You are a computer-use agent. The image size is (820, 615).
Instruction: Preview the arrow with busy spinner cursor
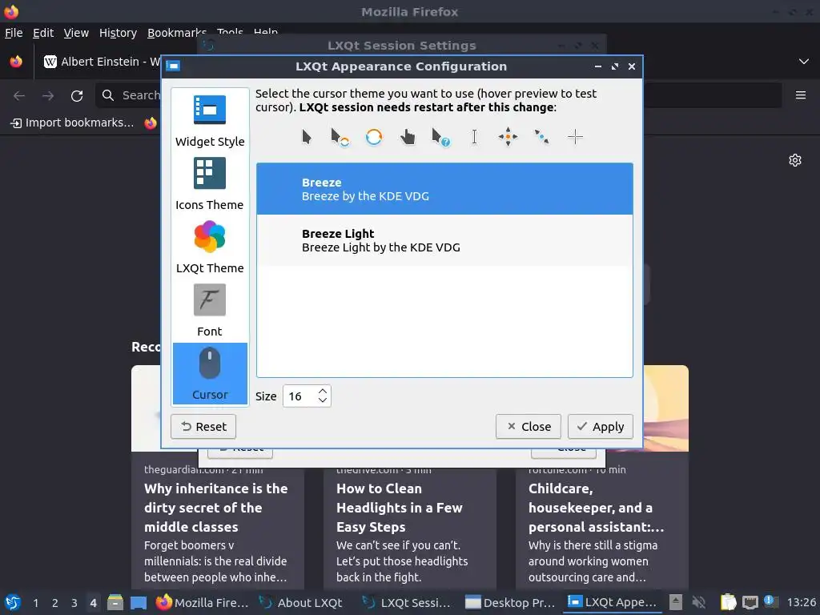click(340, 138)
